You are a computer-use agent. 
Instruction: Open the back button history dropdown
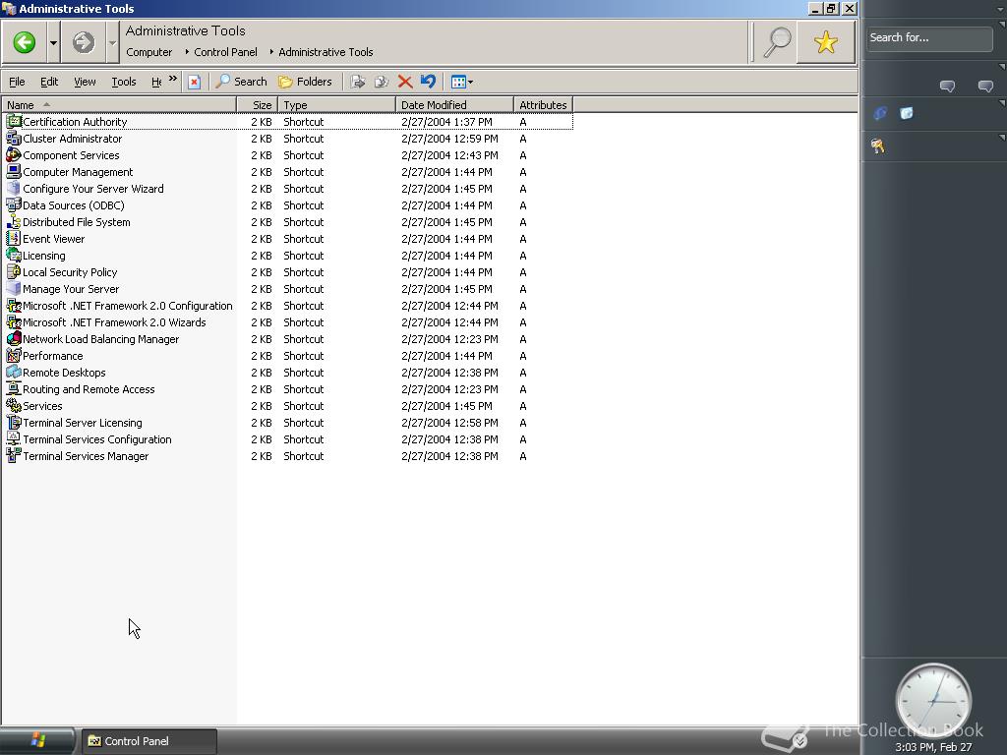coord(53,42)
